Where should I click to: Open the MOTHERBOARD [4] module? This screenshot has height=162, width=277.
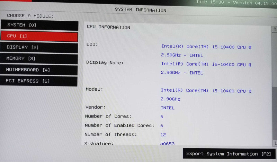pos(39,70)
